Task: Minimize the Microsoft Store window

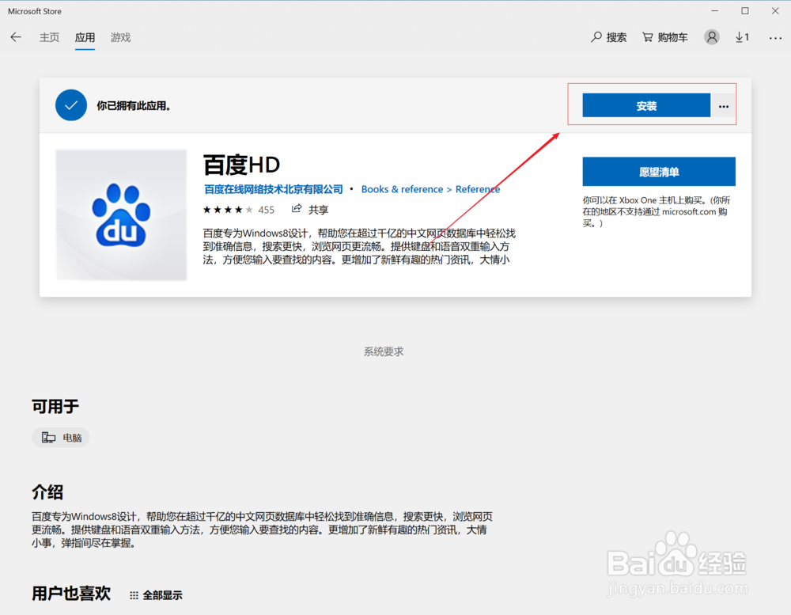Action: point(714,10)
